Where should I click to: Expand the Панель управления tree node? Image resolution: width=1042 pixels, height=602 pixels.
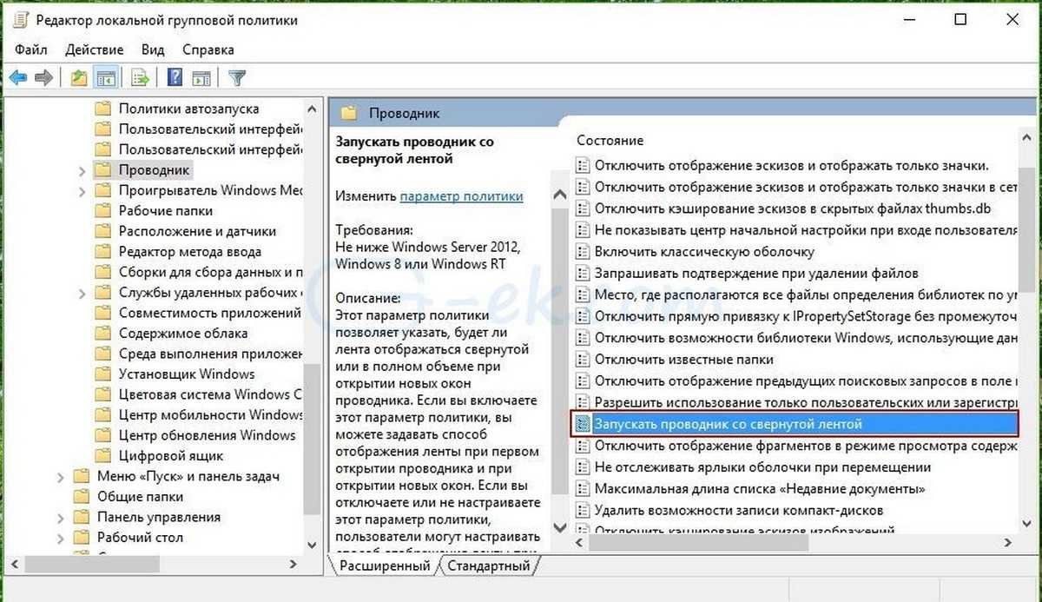[x=61, y=517]
